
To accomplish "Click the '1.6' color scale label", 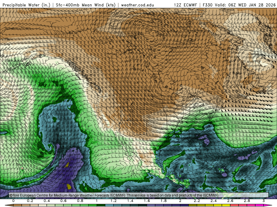I will 147,201.
